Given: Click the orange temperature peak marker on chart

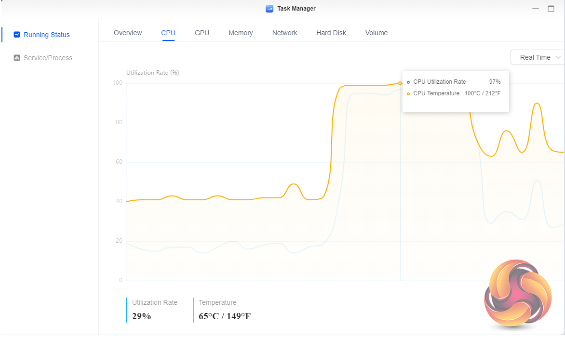Looking at the screenshot, I should tap(400, 83).
